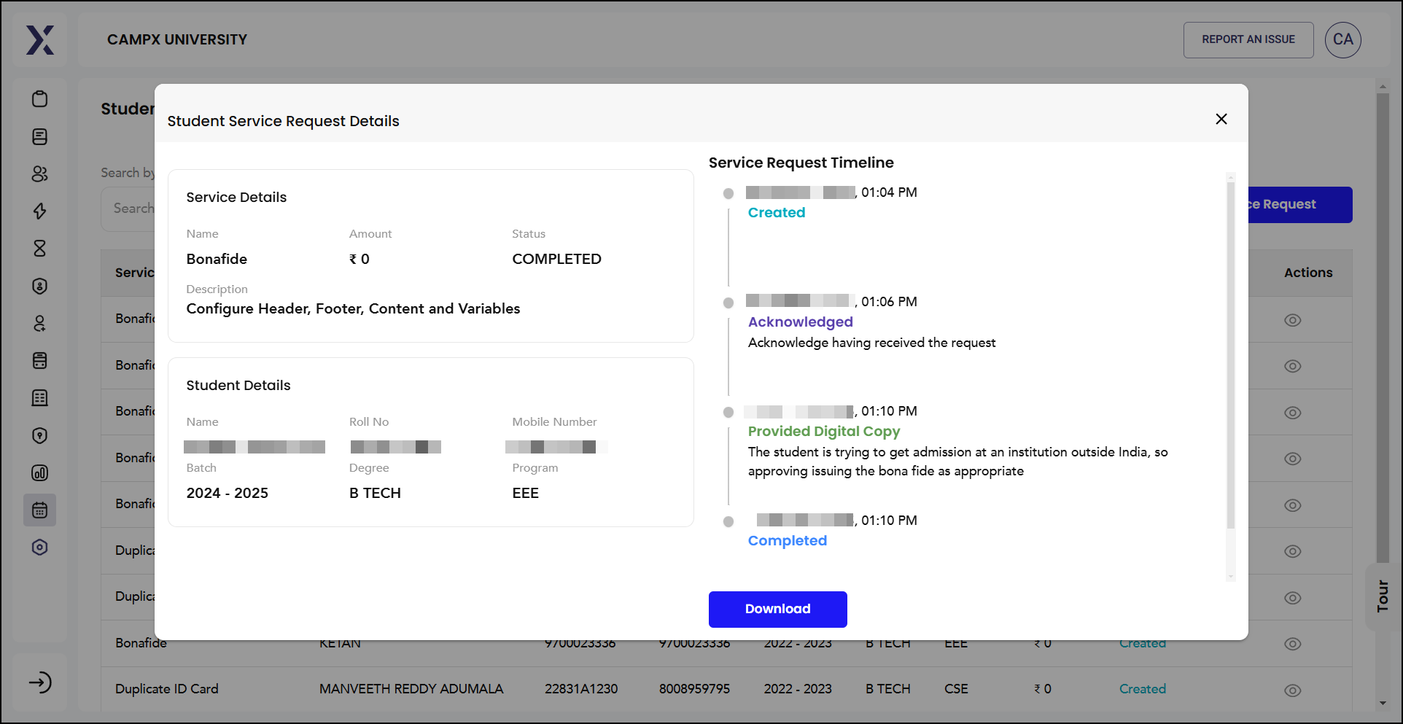This screenshot has height=724, width=1403.
Task: Open the users group sidebar icon
Action: pos(40,174)
